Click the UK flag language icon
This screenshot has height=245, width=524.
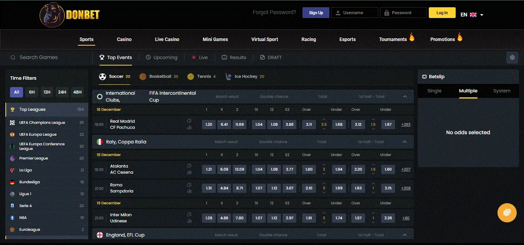tap(473, 15)
